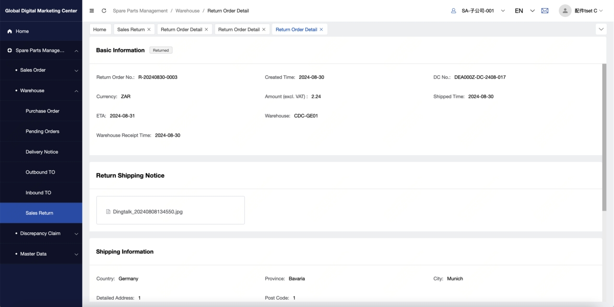This screenshot has height=307, width=614.
Task: Click the user avatar icon
Action: [565, 11]
